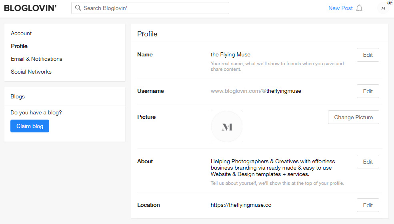
Task: Go to Email & Notifications settings
Action: pyautogui.click(x=36, y=59)
